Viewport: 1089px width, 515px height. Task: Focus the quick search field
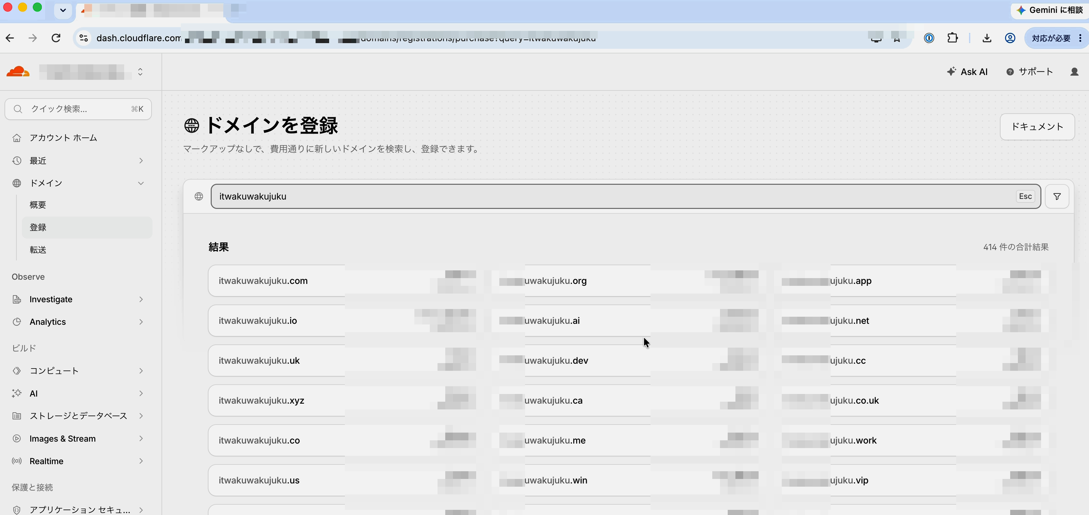[78, 109]
